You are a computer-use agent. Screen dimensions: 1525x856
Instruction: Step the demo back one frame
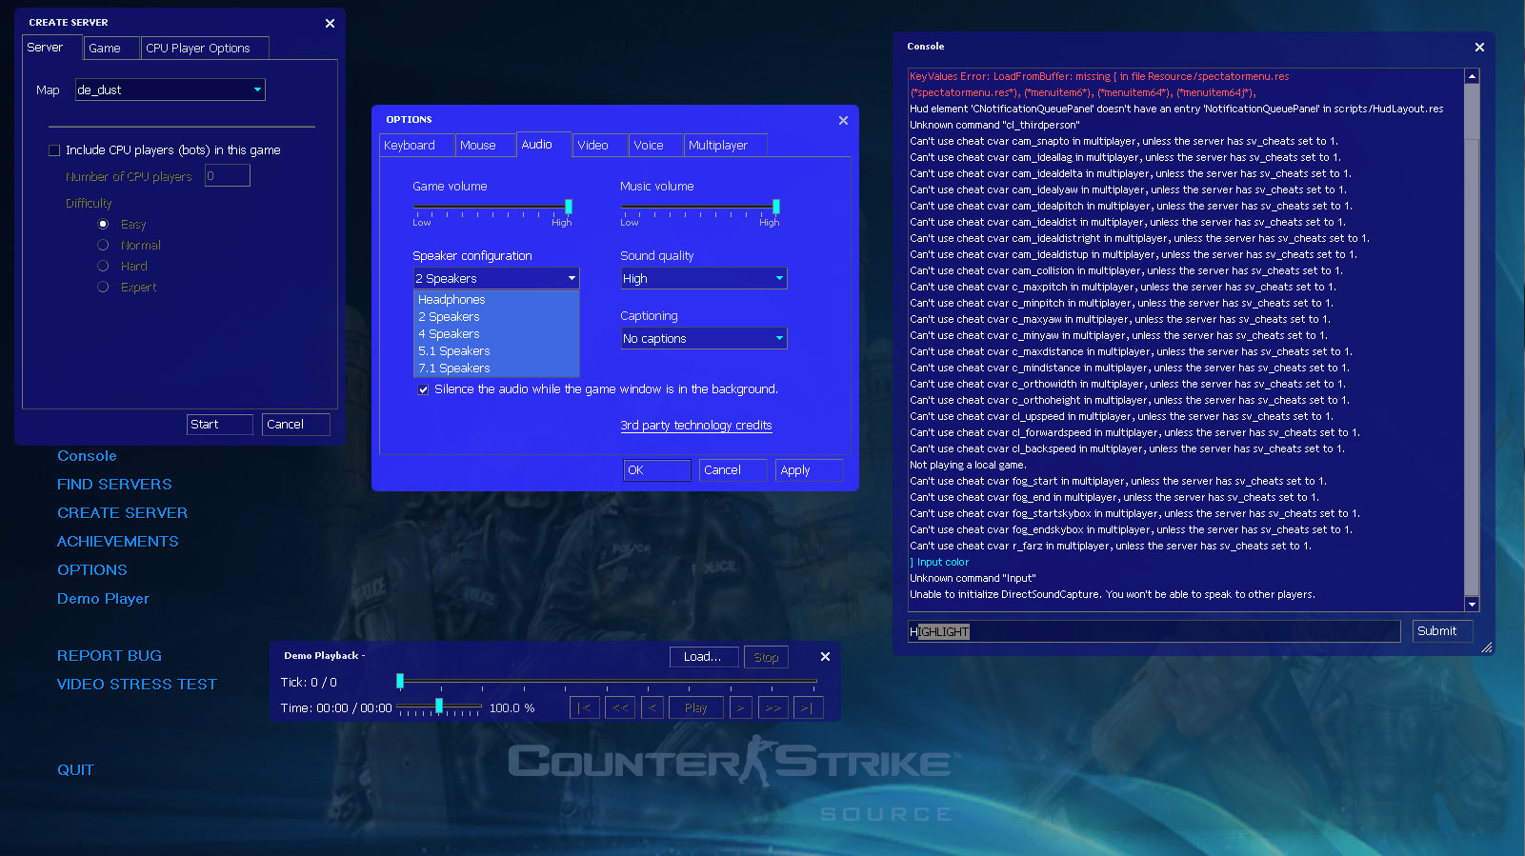pos(652,708)
